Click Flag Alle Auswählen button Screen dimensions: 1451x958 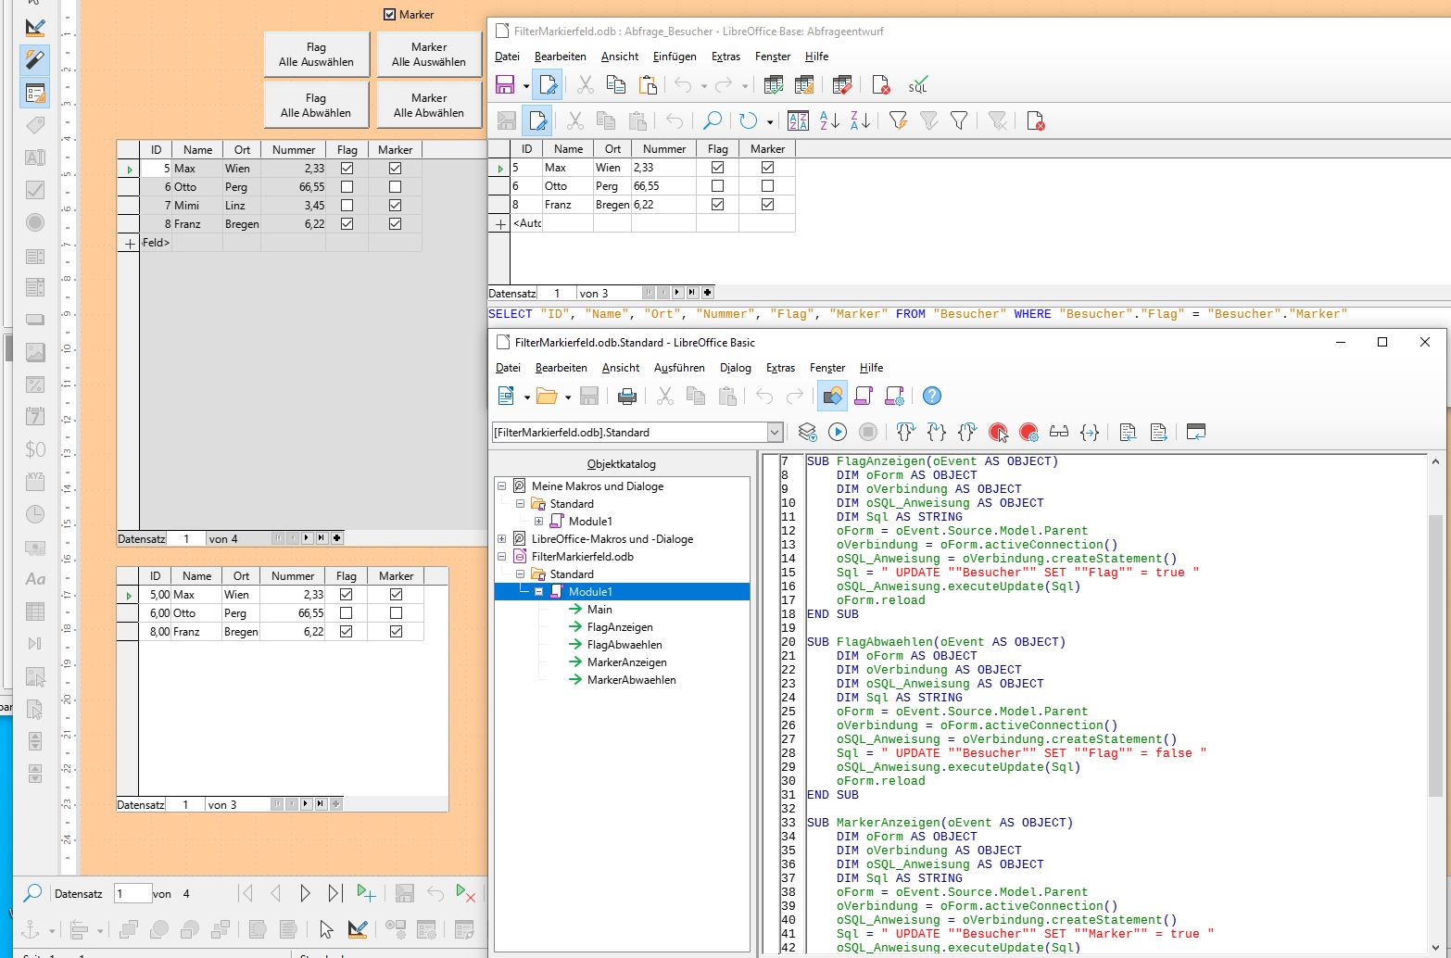coord(316,54)
